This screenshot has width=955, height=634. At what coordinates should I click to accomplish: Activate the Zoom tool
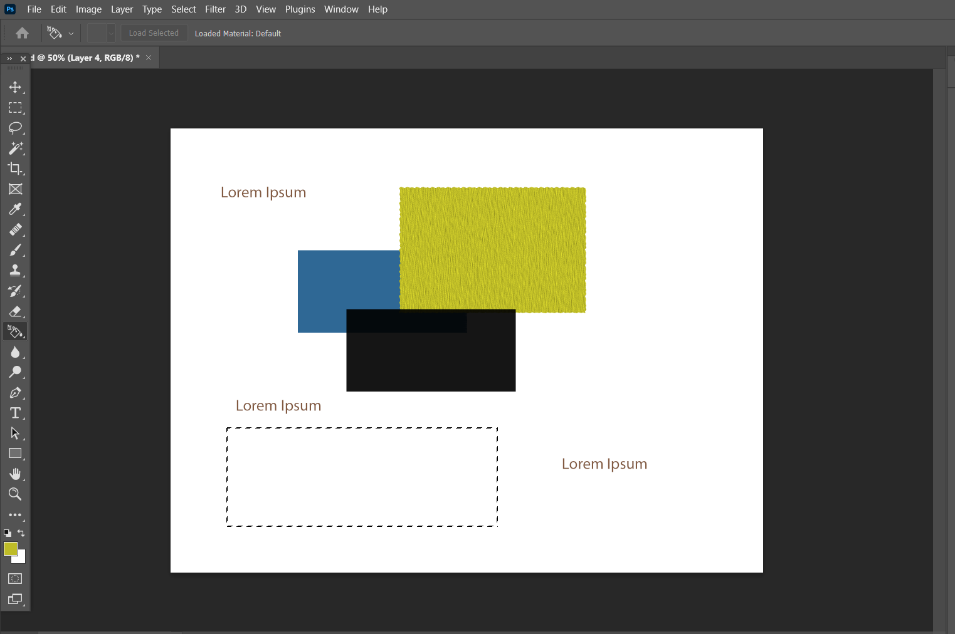click(15, 494)
